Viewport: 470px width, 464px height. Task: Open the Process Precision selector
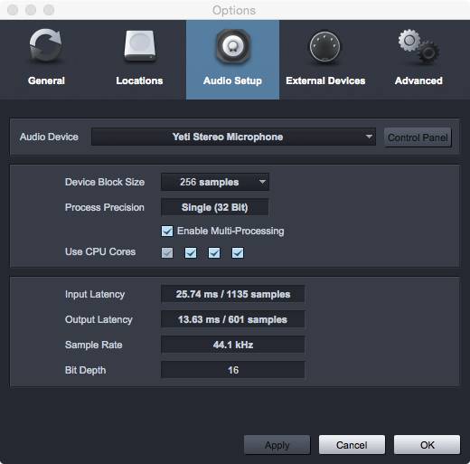(x=214, y=207)
